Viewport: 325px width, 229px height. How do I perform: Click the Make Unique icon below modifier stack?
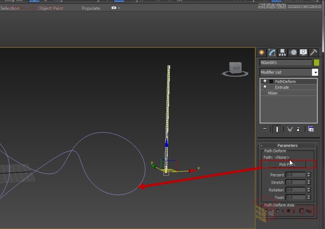290,129
